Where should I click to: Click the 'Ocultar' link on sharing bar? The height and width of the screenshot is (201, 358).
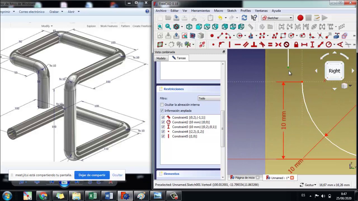tap(117, 175)
